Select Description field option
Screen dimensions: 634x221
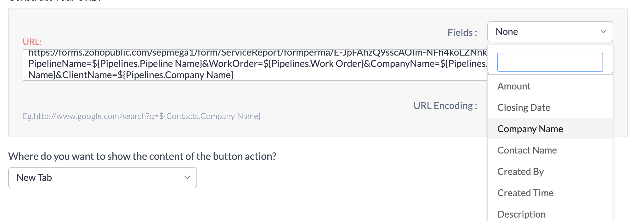pos(521,214)
